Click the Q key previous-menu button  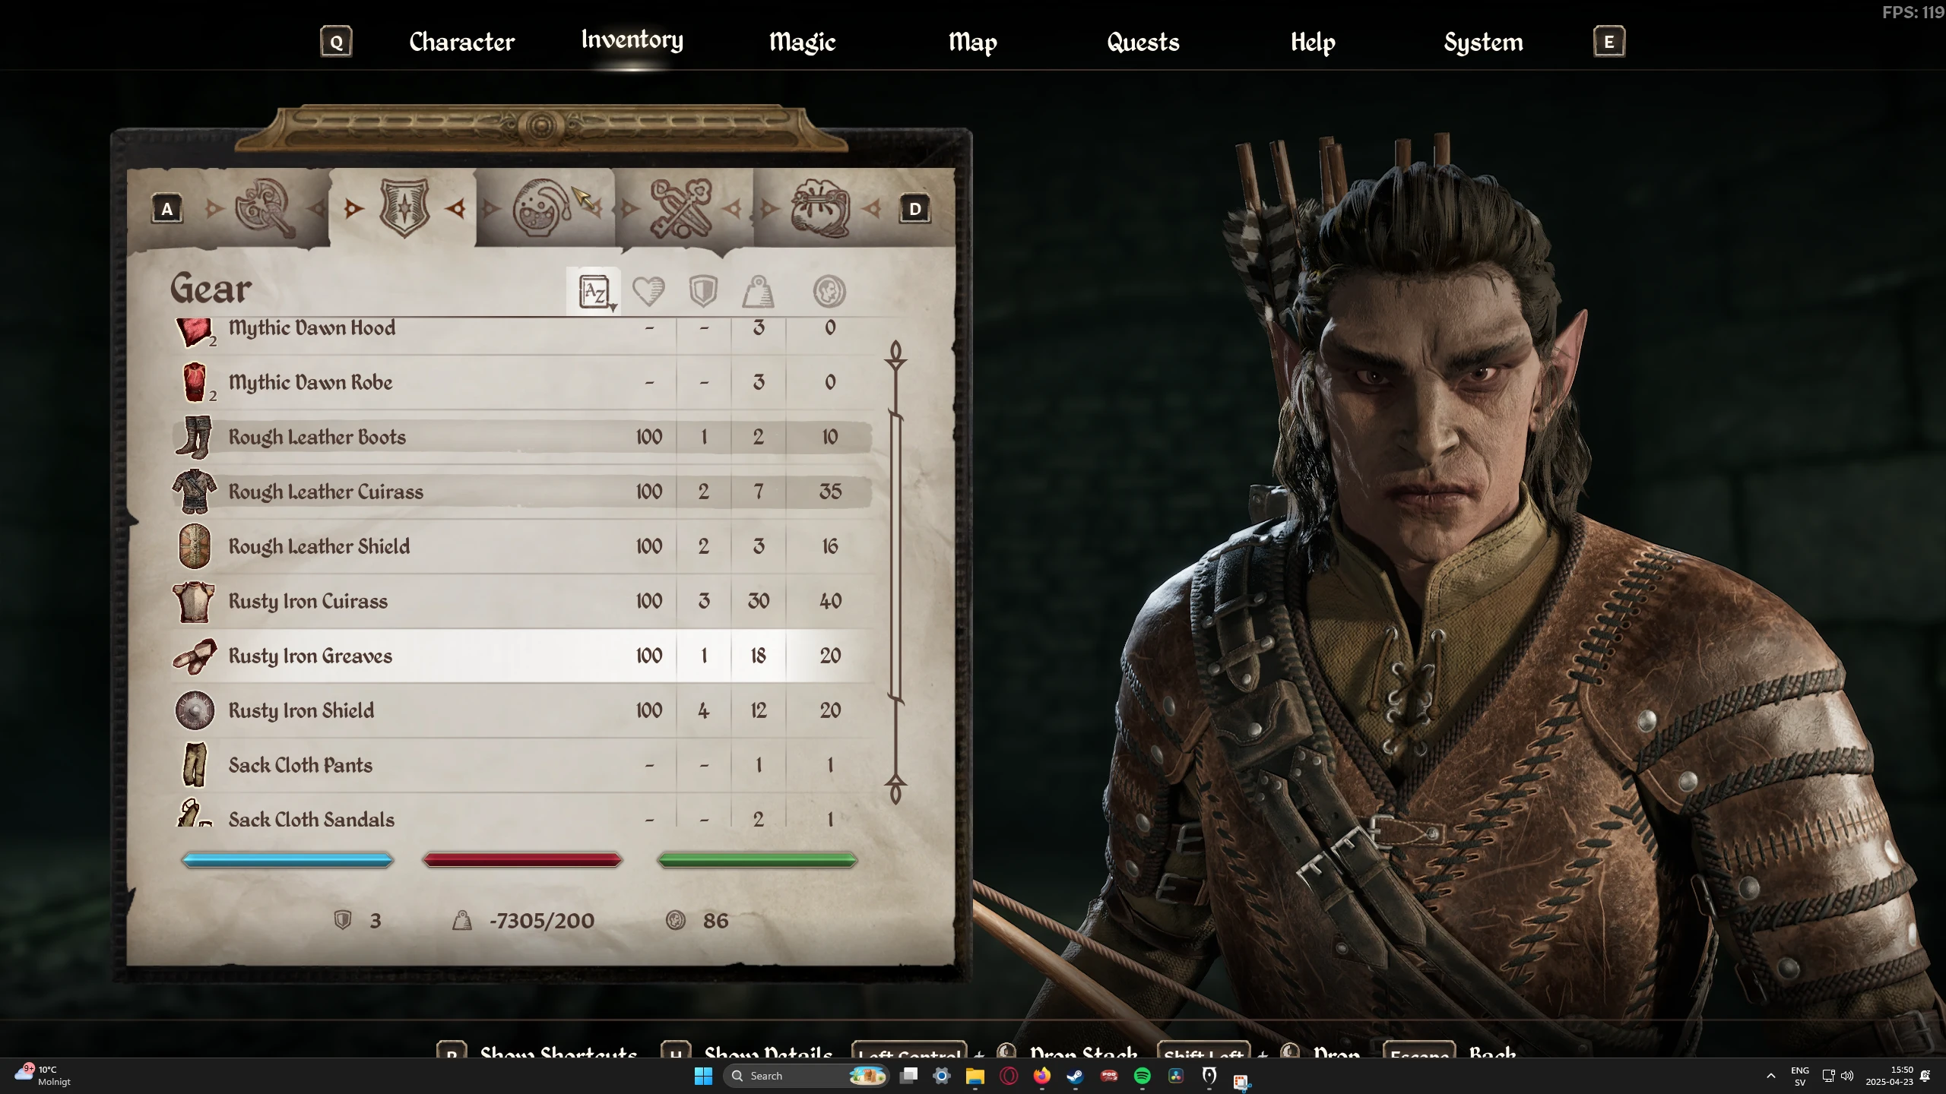point(336,42)
